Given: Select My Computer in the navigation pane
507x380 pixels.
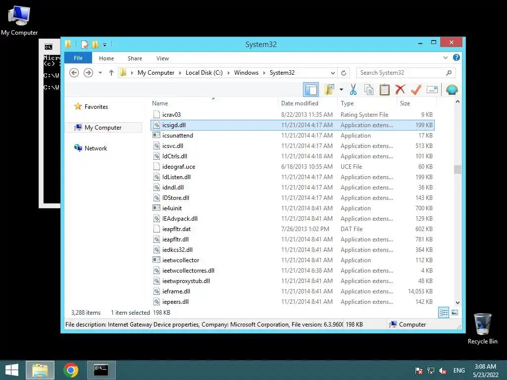Looking at the screenshot, I should click(103, 128).
